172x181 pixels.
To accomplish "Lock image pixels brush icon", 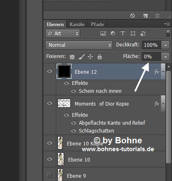I will click(81, 57).
